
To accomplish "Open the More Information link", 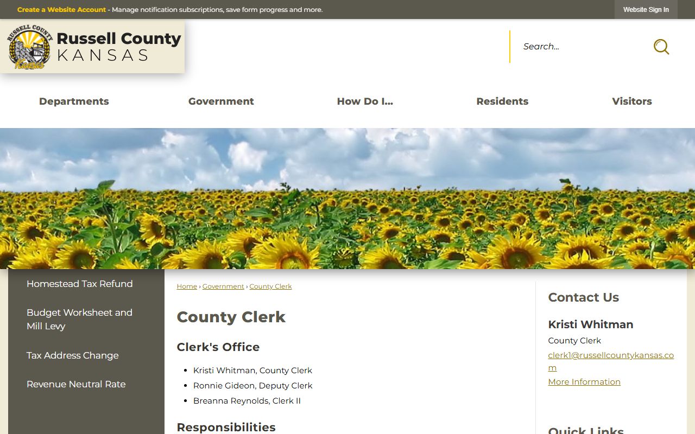I will [584, 382].
